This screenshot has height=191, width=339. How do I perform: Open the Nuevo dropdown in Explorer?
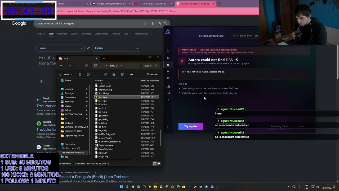[66, 74]
